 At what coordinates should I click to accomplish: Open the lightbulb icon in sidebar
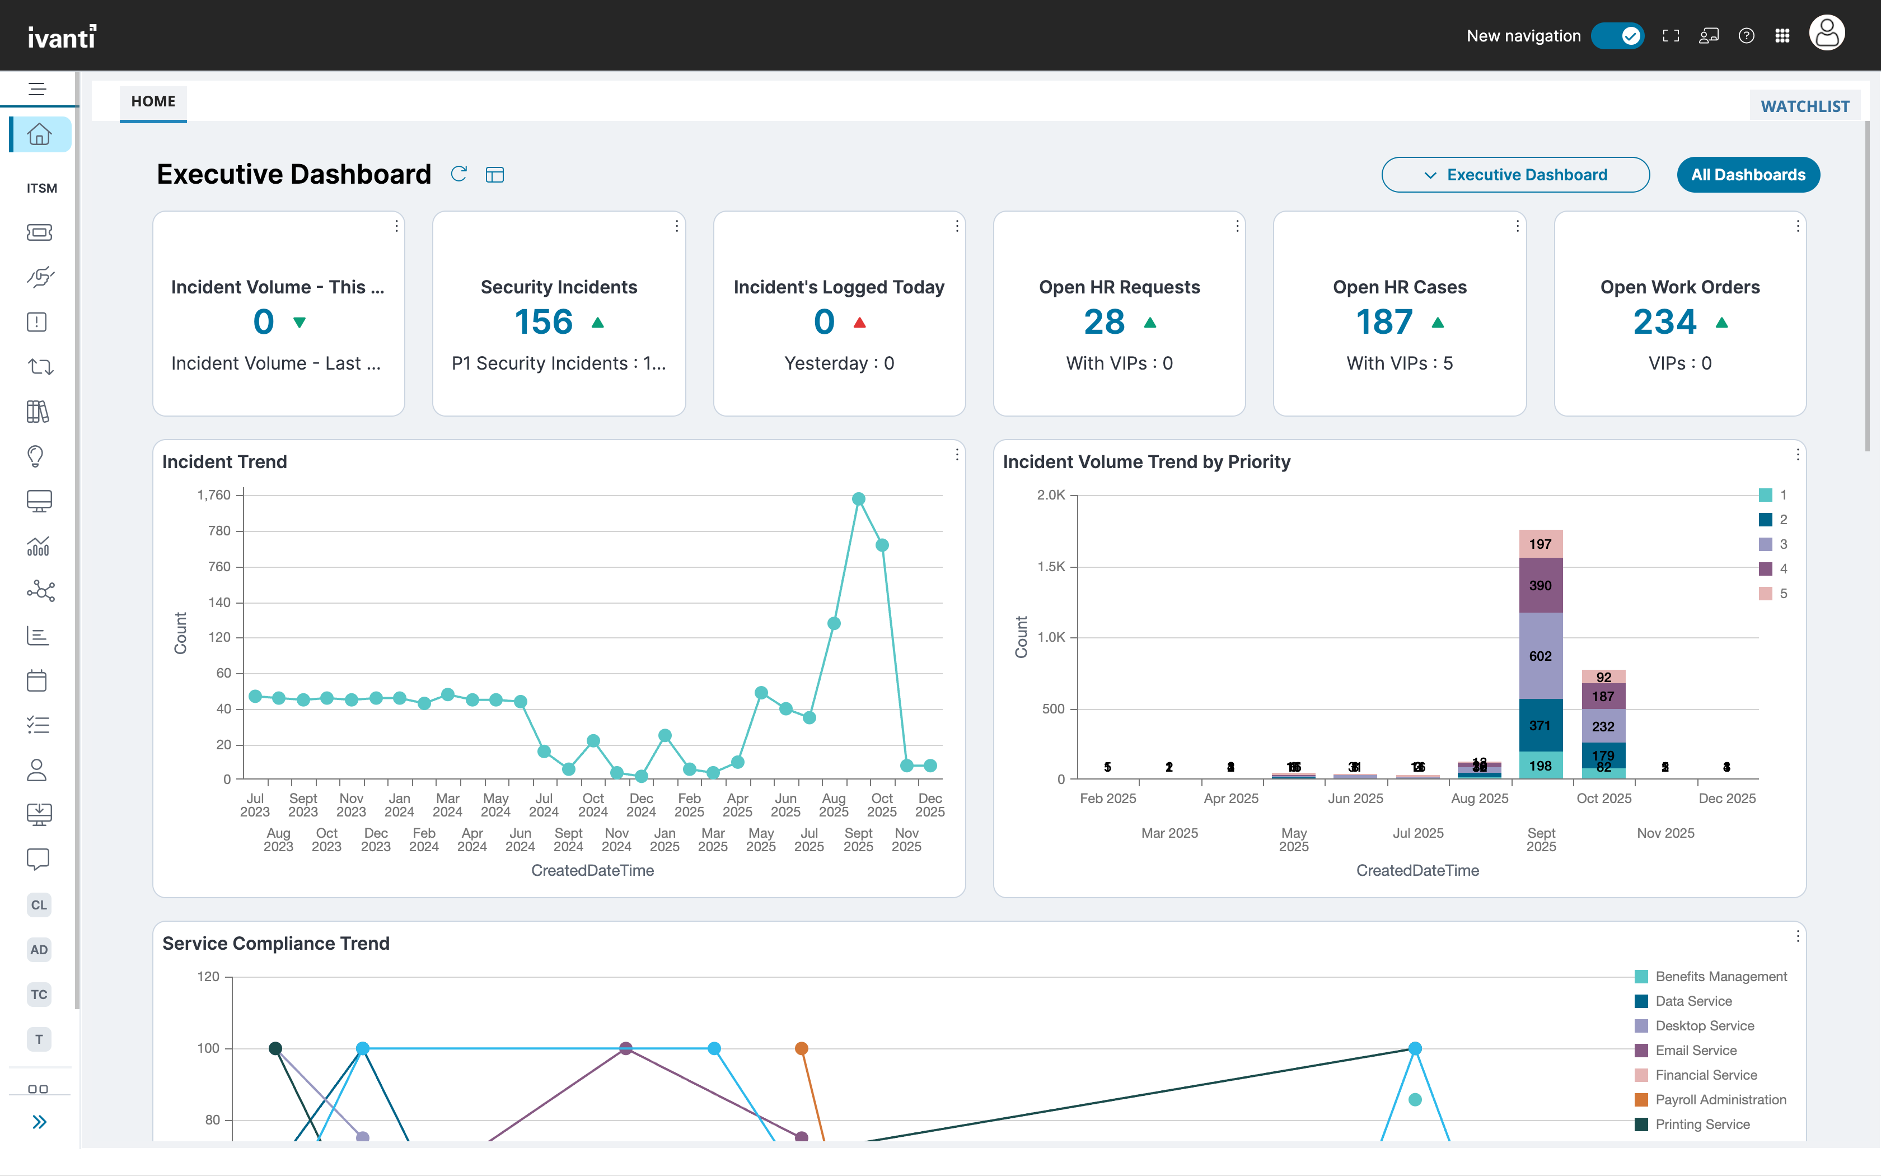(36, 456)
